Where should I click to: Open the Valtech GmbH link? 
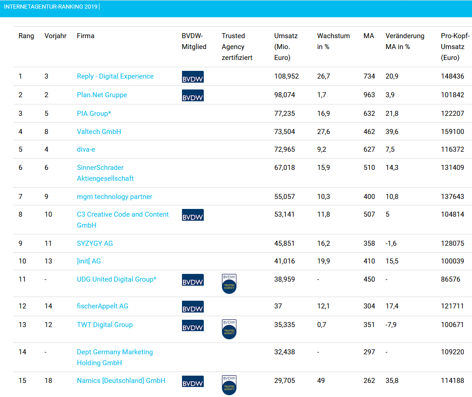click(x=99, y=132)
